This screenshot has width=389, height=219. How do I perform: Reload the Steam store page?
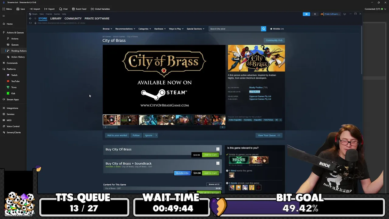30,23
